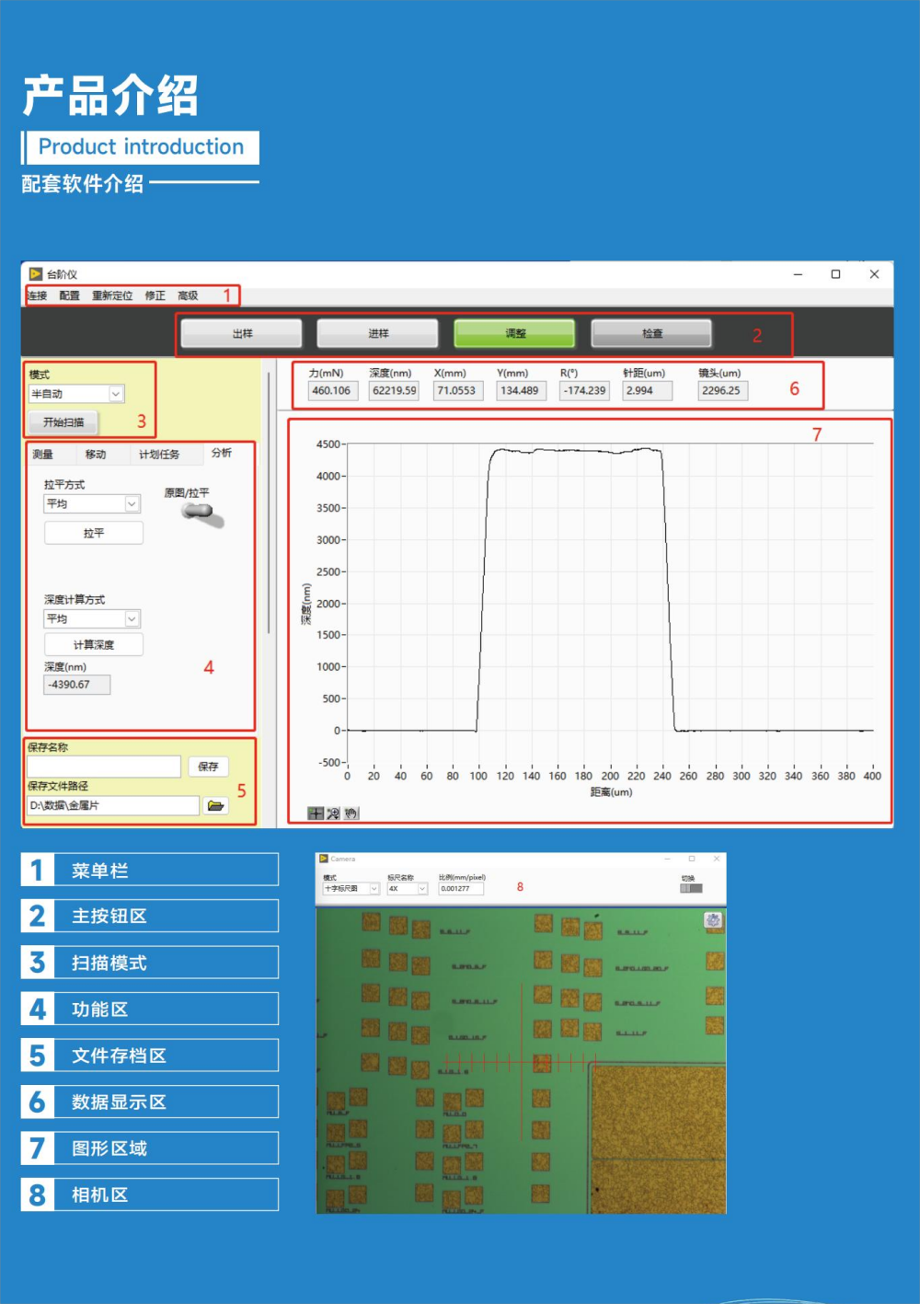Click the X(mm) value 71.0553
The width and height of the screenshot is (920, 1304).
pos(456,391)
